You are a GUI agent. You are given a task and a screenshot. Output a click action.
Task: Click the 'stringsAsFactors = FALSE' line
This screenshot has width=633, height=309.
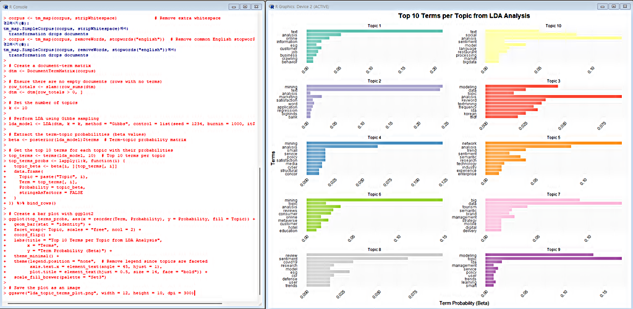click(51, 192)
